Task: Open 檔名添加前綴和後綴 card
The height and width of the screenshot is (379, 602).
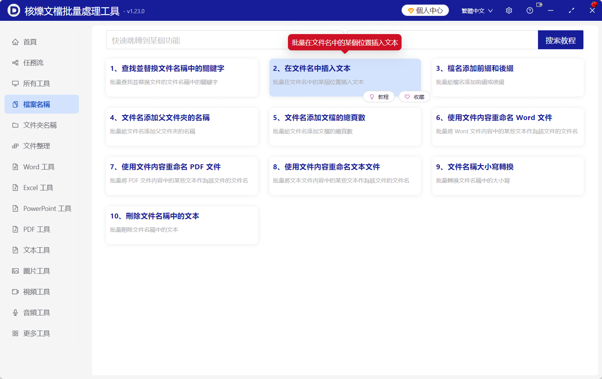Action: coord(508,78)
